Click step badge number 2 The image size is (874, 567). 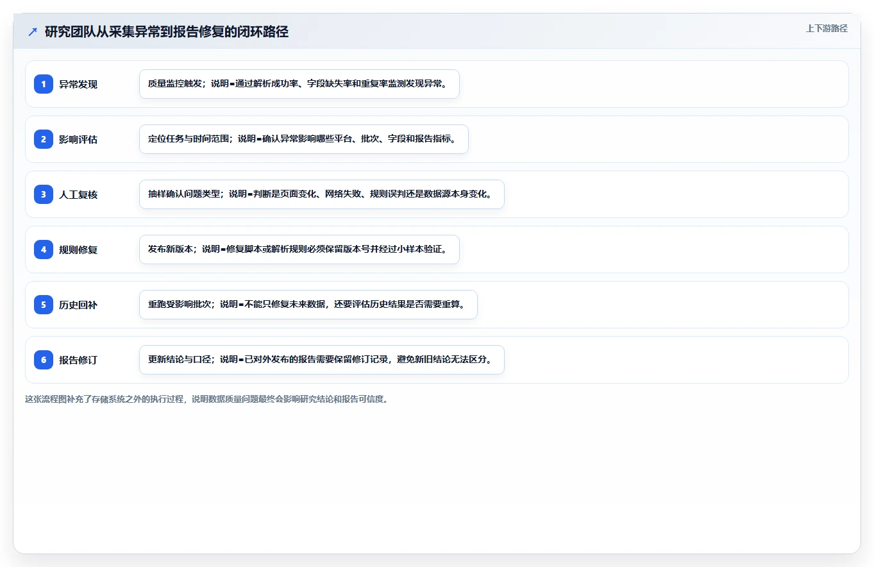click(x=44, y=139)
